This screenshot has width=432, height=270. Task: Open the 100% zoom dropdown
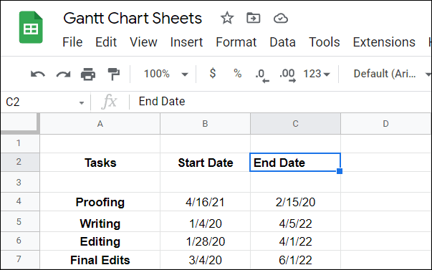point(166,74)
